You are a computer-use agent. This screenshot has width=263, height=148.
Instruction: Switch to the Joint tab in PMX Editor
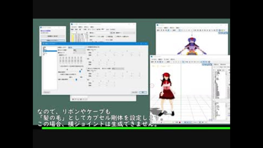point(107,30)
